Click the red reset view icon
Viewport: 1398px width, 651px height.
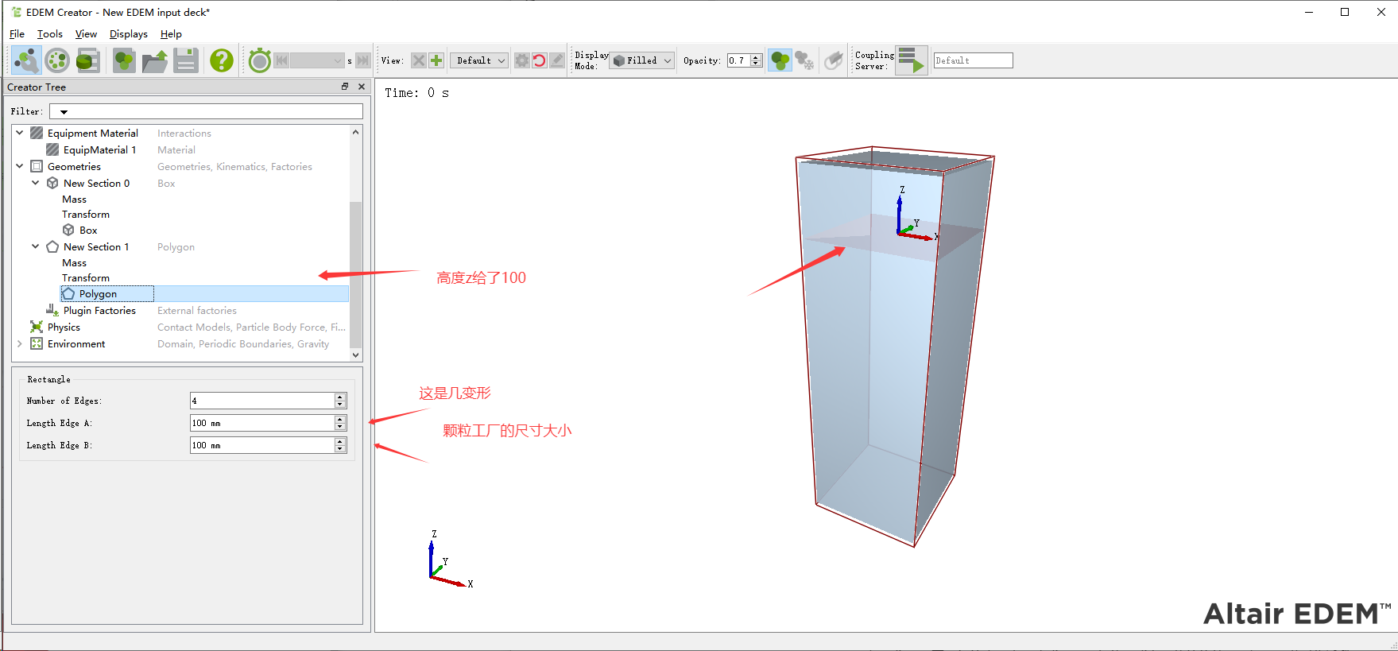[x=539, y=60]
